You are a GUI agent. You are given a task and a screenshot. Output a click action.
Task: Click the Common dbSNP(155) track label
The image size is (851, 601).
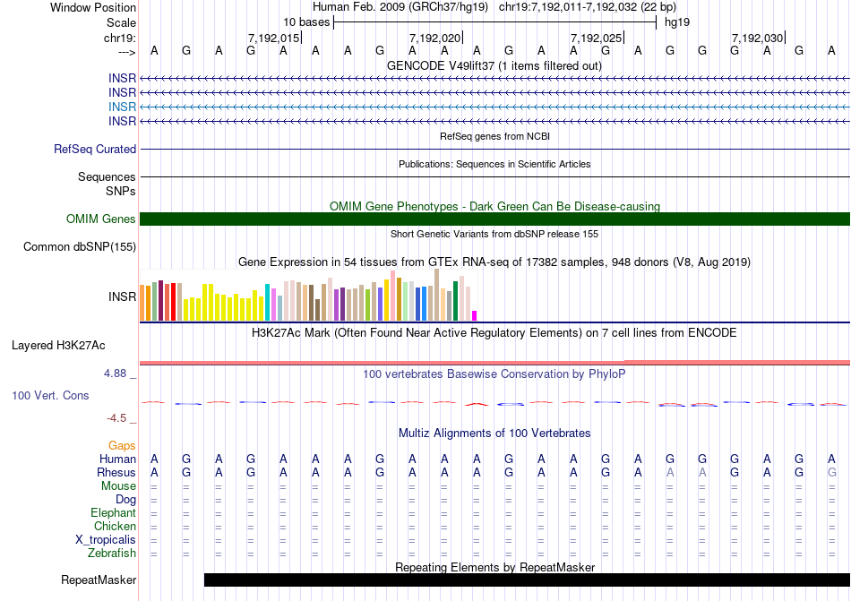pyautogui.click(x=80, y=247)
